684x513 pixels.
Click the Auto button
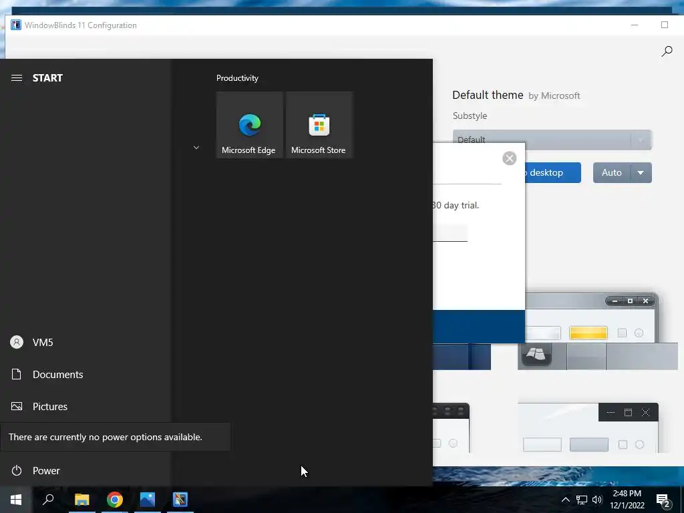[x=612, y=172]
